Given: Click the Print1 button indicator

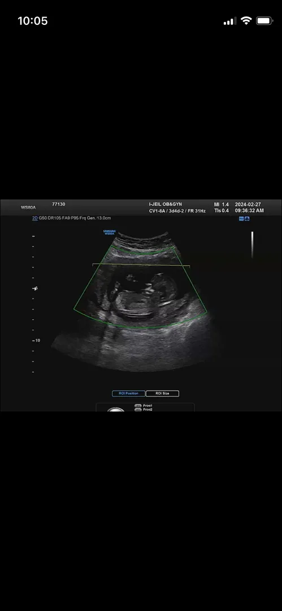Looking at the screenshot, I should 138,406.
